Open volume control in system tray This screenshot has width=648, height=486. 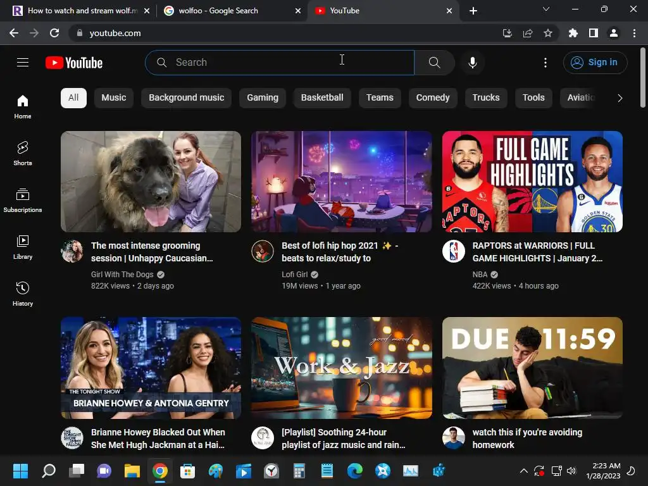point(571,471)
